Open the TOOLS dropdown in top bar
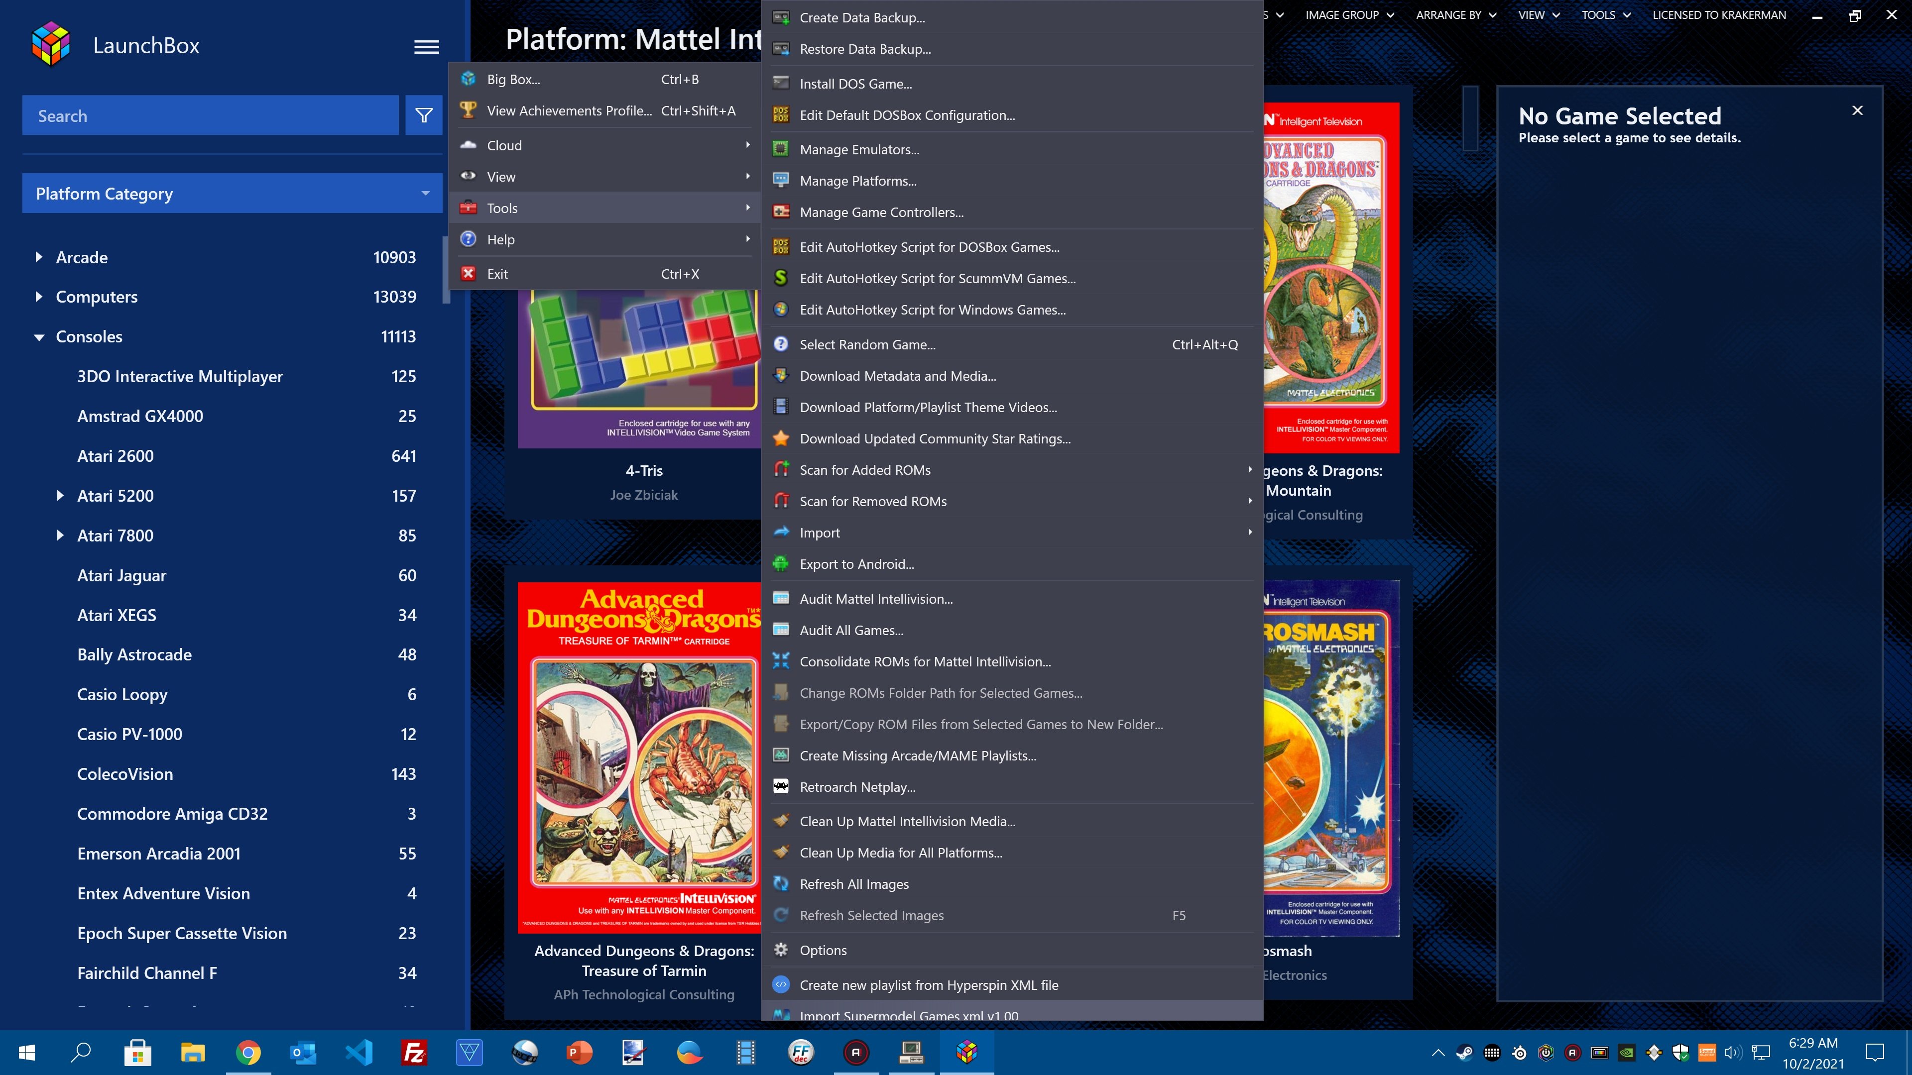This screenshot has width=1912, height=1075. click(1605, 15)
